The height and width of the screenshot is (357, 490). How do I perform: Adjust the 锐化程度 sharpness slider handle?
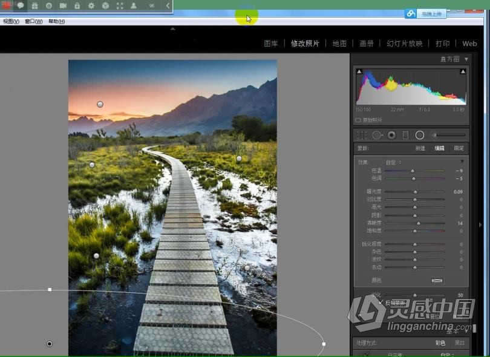point(415,244)
